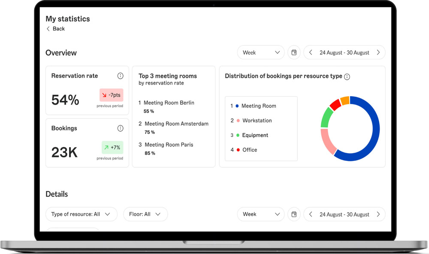429x254 pixels.
Task: Click Meeting Room legend item
Action: (258, 106)
